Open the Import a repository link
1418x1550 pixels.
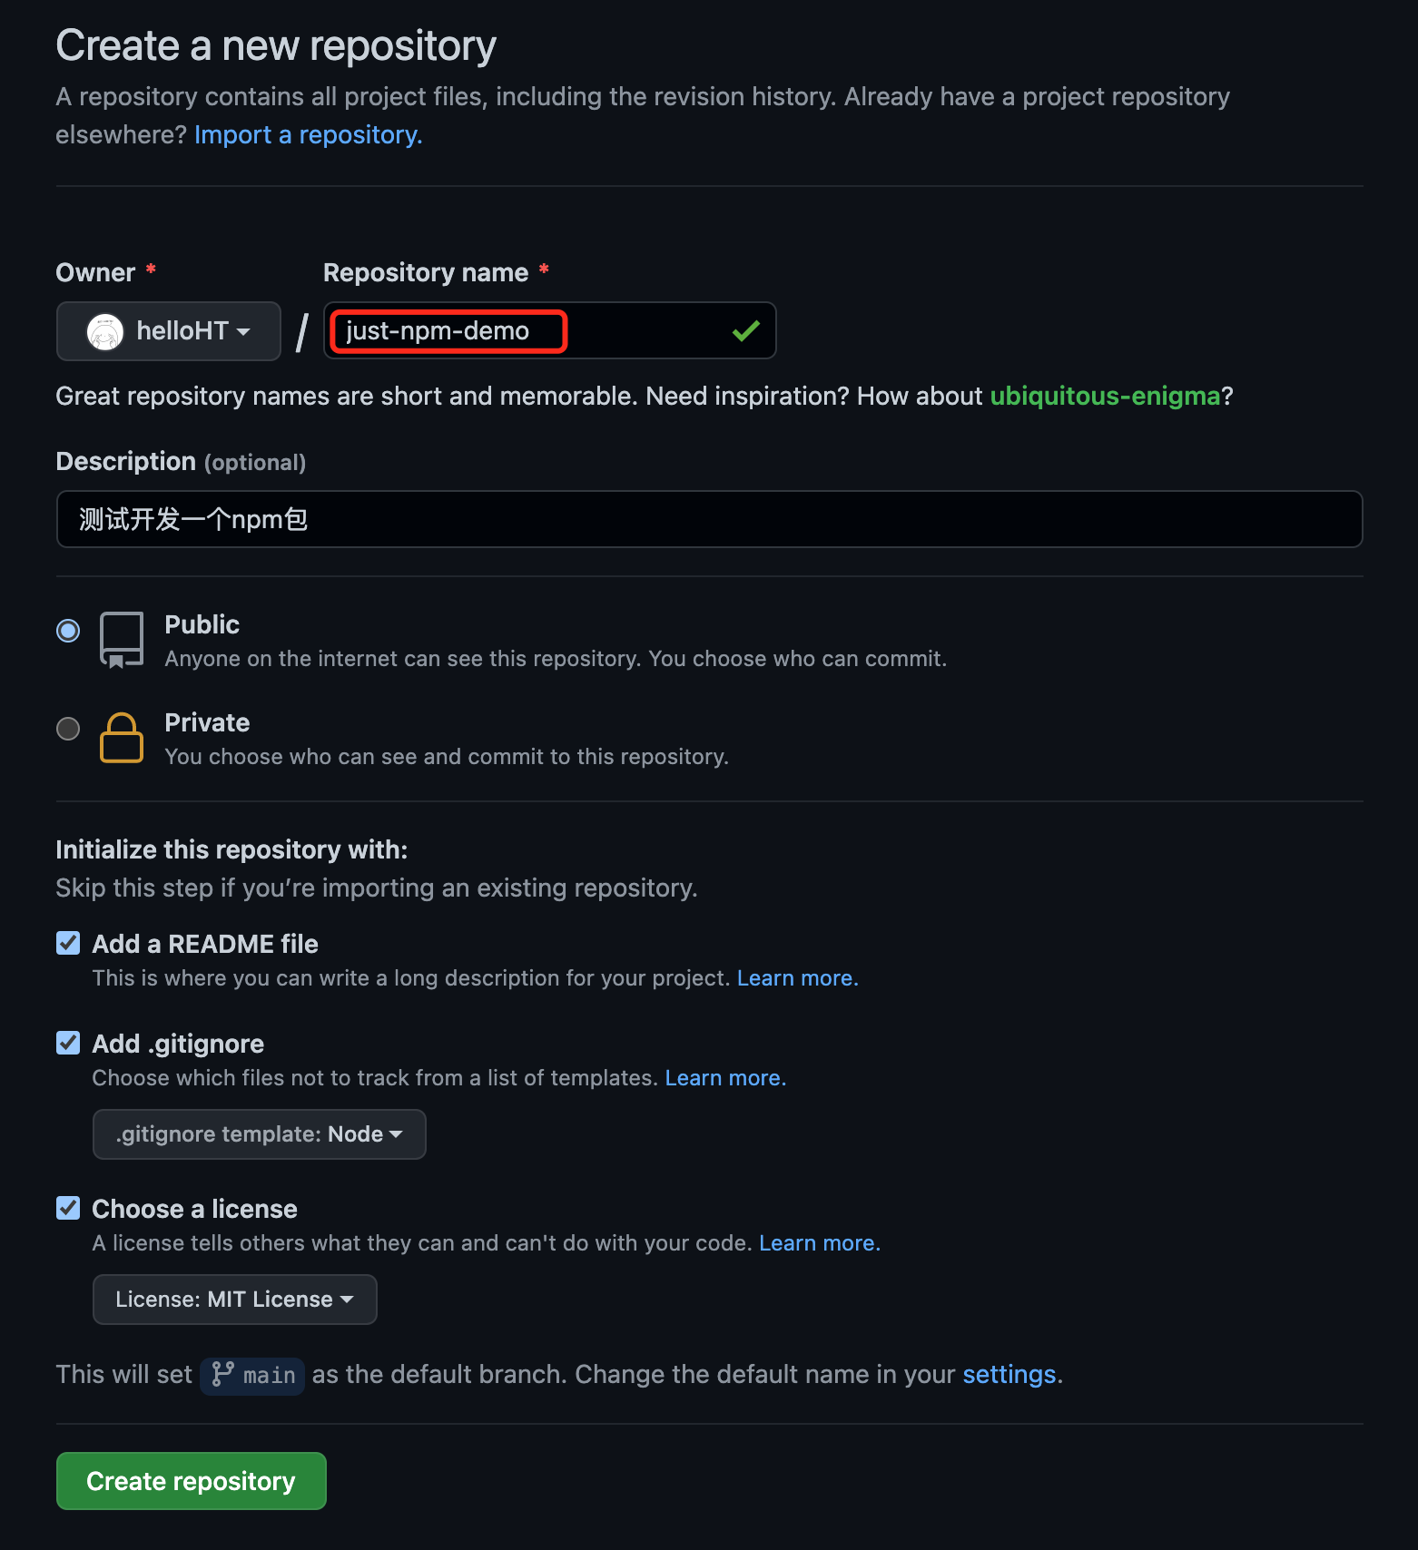tap(309, 134)
